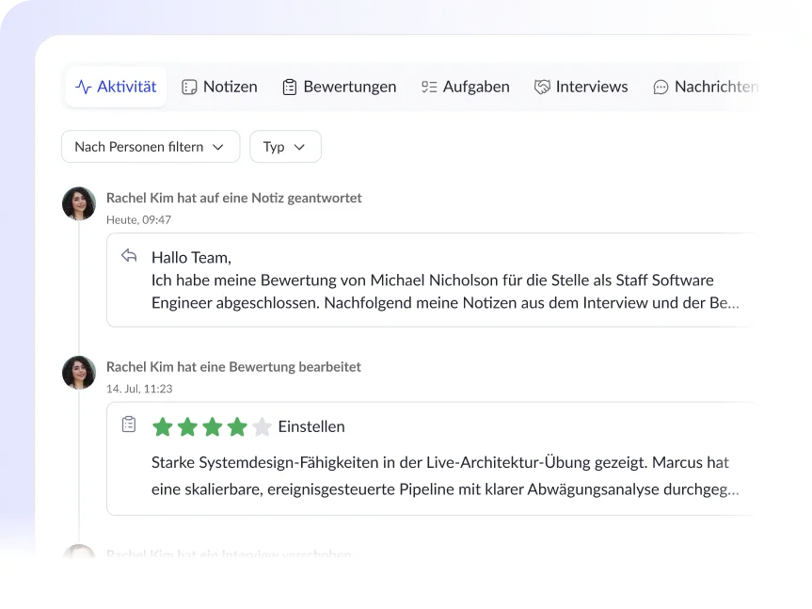Click the fifth grey rating star
Screen dimensions: 812x609
tap(262, 427)
